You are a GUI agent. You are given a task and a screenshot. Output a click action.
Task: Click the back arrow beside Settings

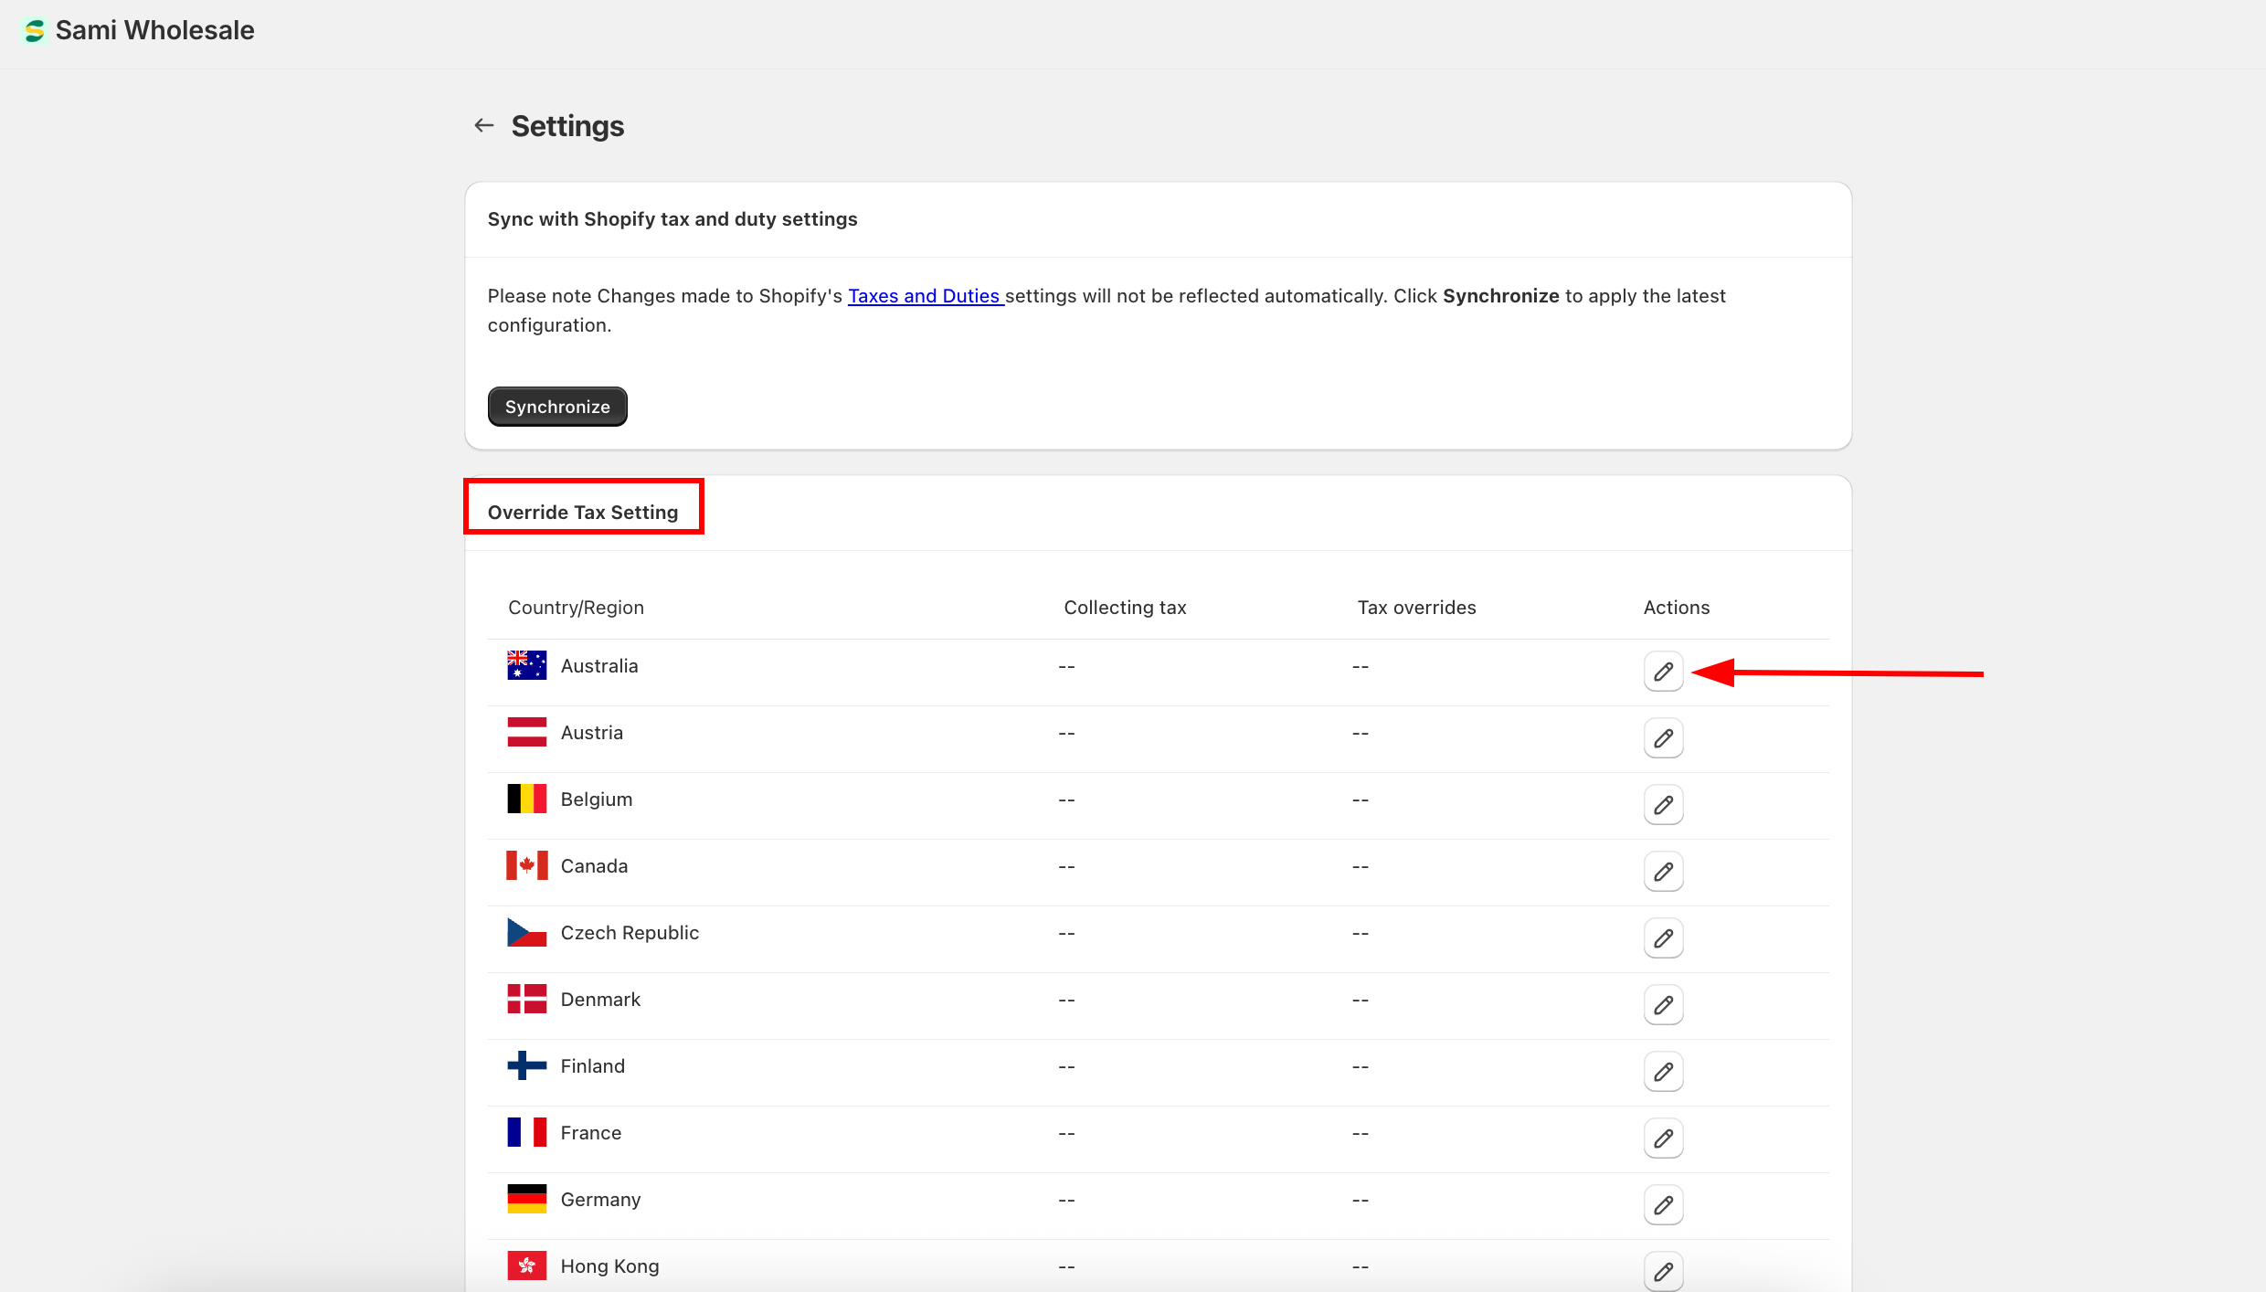484,125
